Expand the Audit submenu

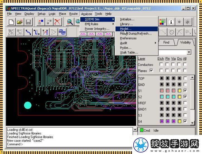tap(136, 43)
